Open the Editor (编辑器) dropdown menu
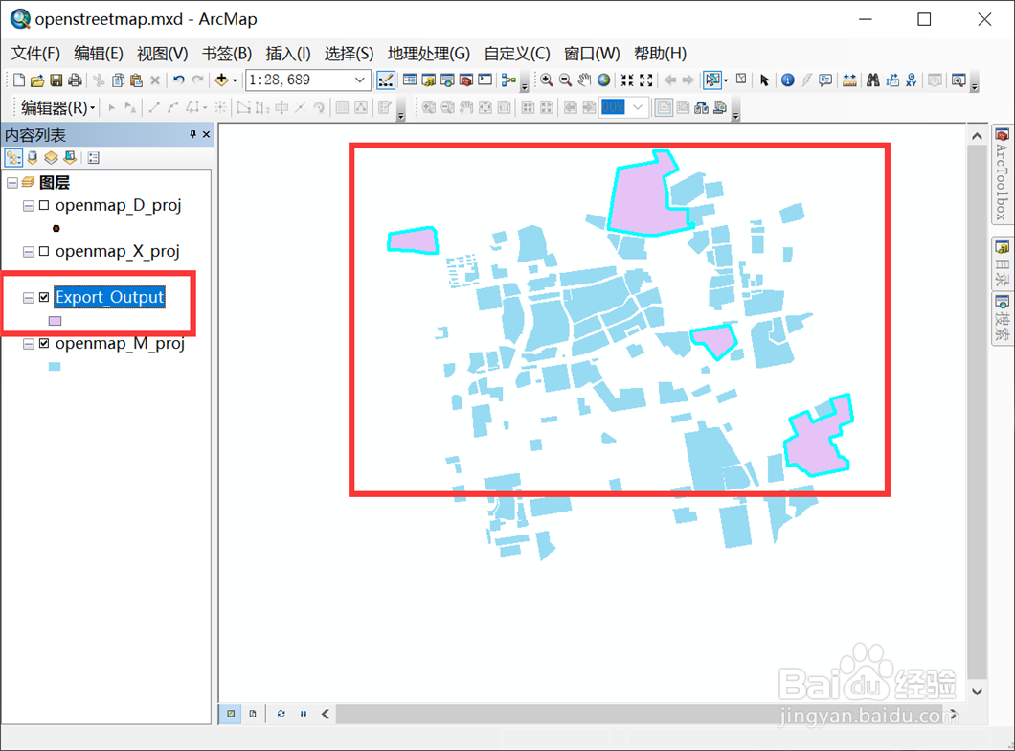This screenshot has height=751, width=1015. point(57,107)
